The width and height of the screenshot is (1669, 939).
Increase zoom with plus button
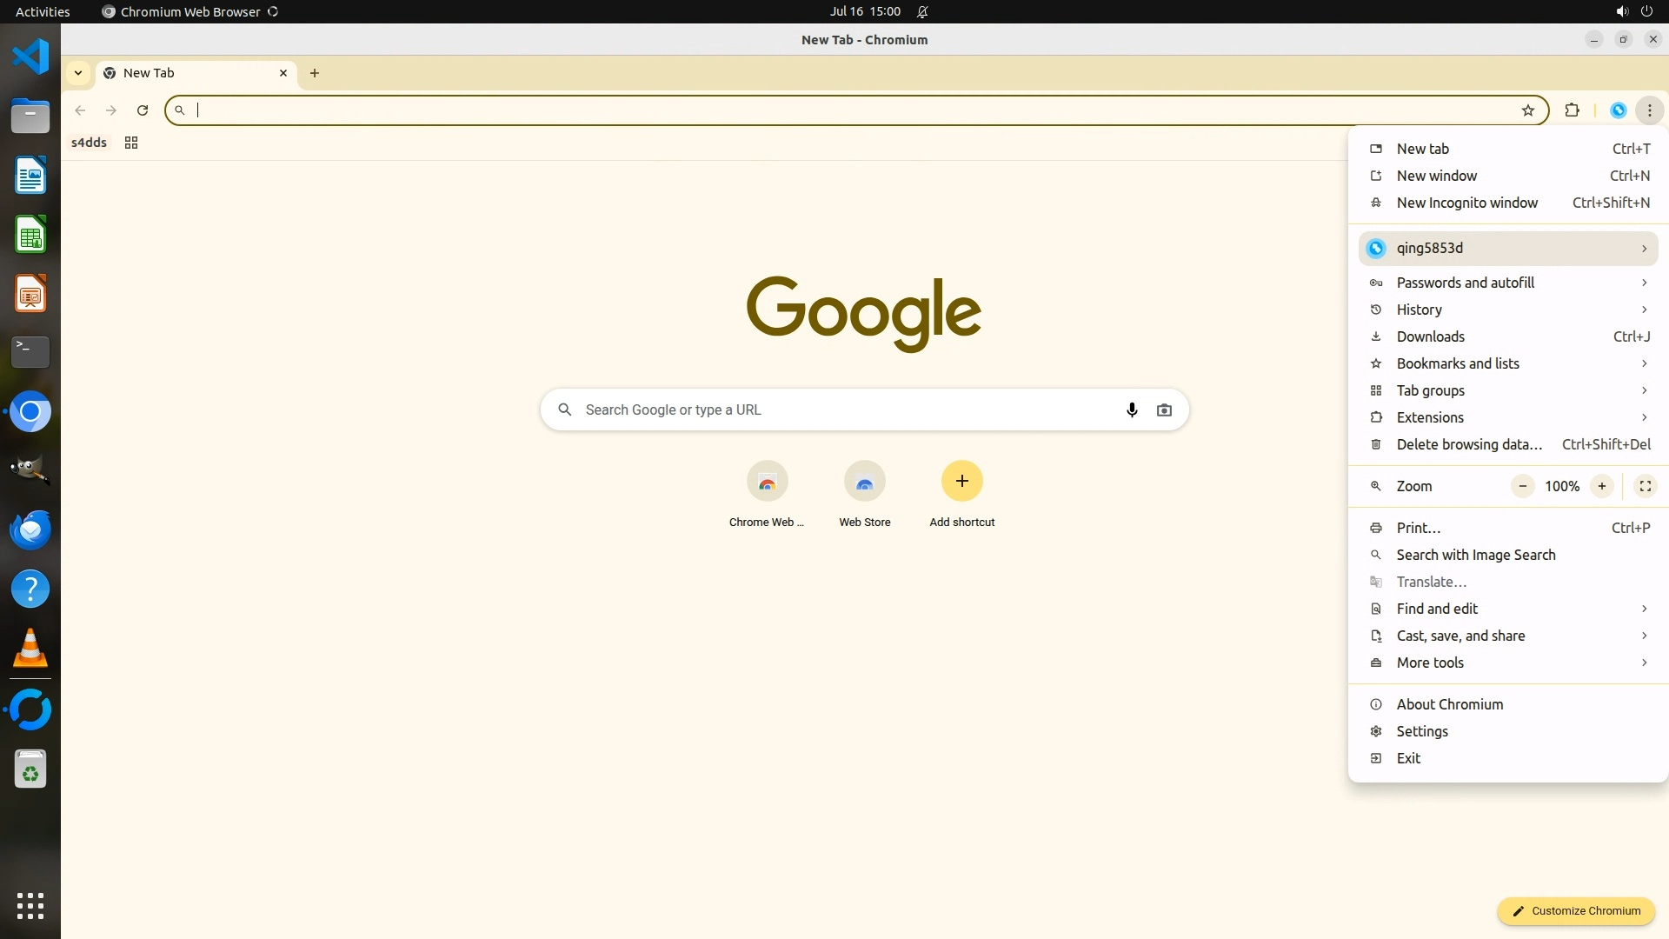[x=1601, y=486]
